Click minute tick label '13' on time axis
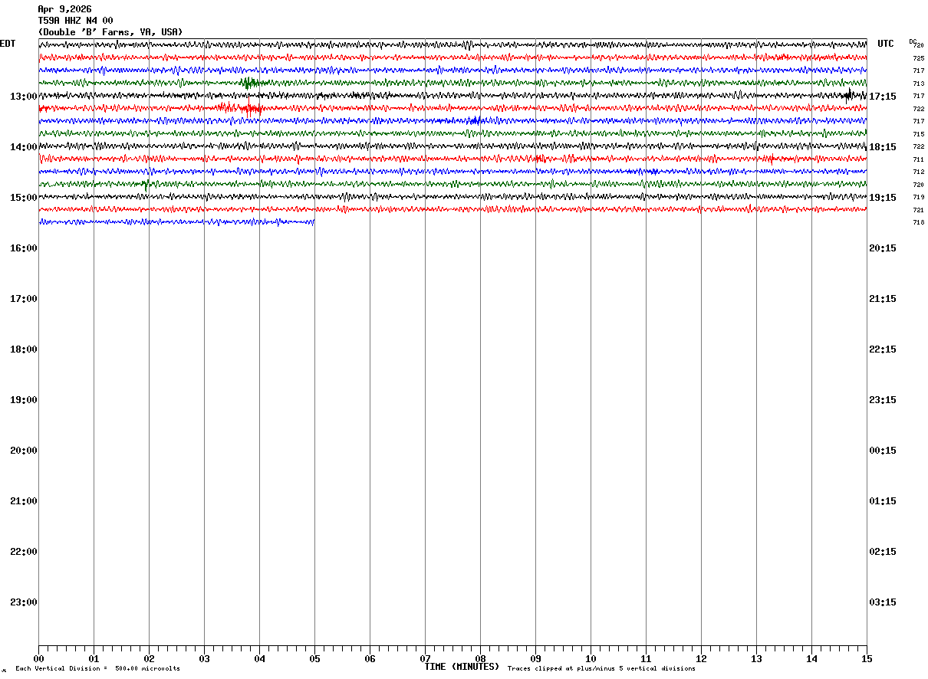This screenshot has width=928, height=679. [x=756, y=659]
